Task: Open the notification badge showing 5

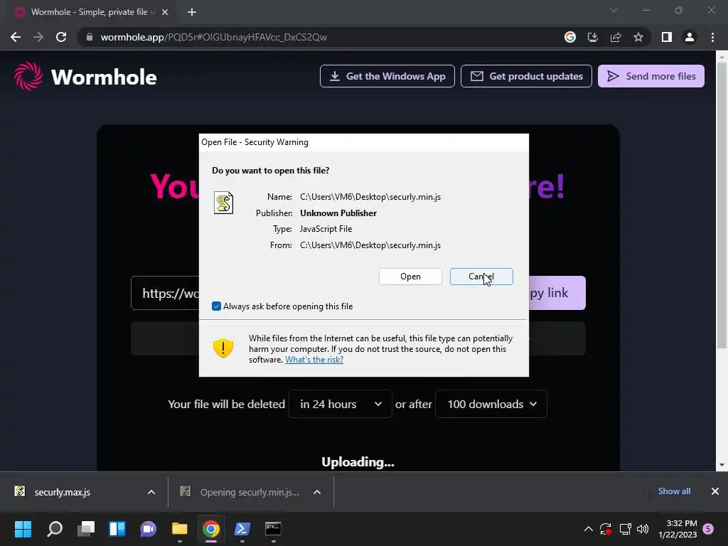Action: [708, 529]
